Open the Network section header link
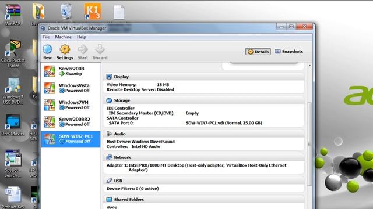Viewport: 373px width, 209px height. point(122,157)
